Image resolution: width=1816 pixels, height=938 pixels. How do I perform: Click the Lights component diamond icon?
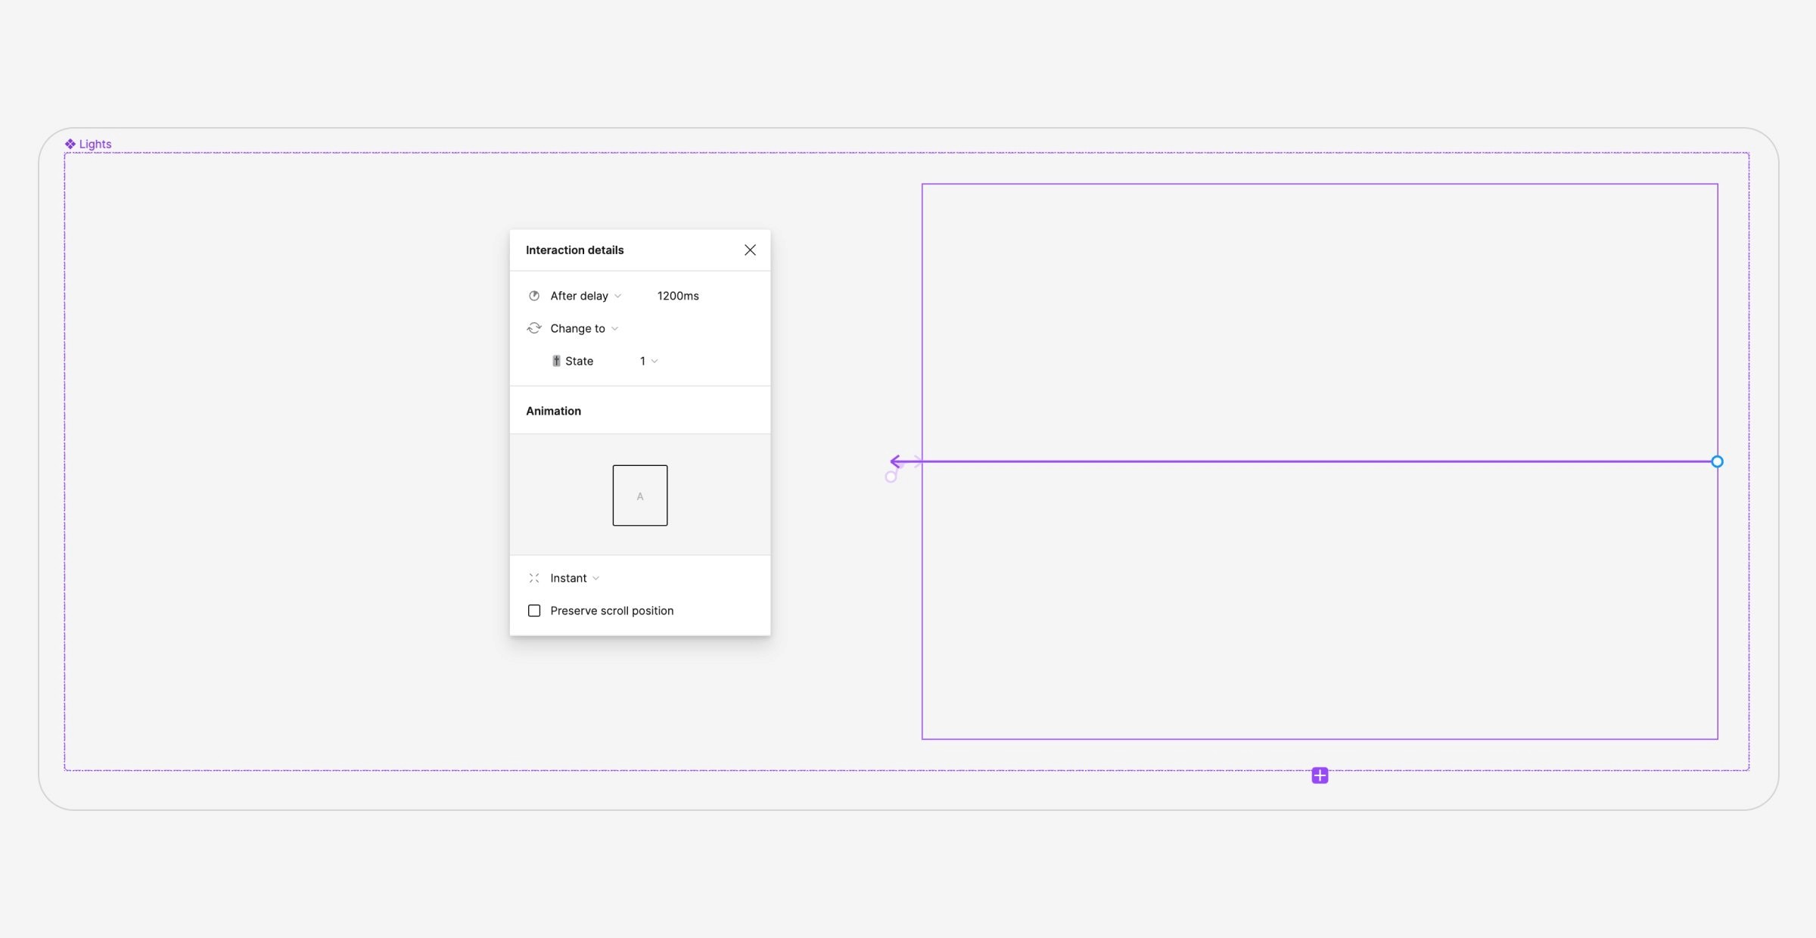click(x=70, y=144)
